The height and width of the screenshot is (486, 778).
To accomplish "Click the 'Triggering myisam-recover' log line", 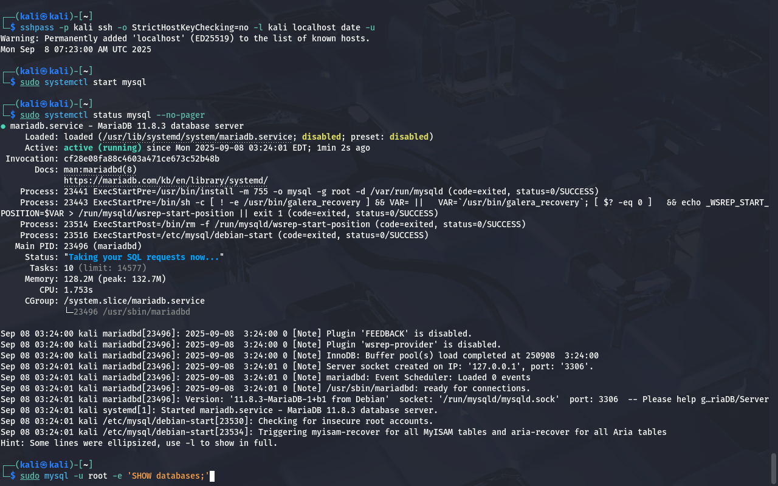I will tap(334, 432).
